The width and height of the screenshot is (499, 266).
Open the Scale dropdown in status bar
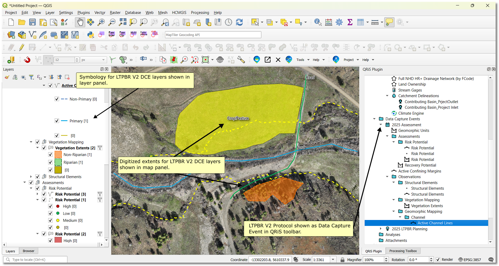click(333, 260)
